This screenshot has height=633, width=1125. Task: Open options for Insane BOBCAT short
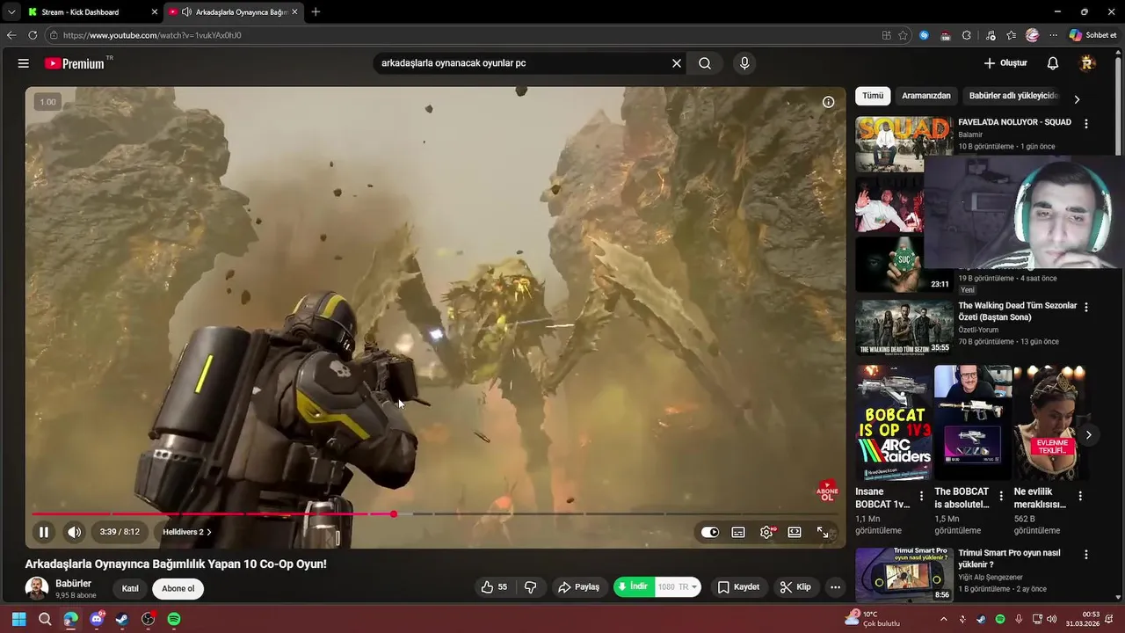(x=921, y=496)
